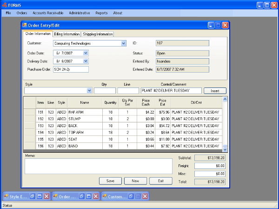Close the minimized Order window
This screenshot has height=209, width=279.
(96, 196)
